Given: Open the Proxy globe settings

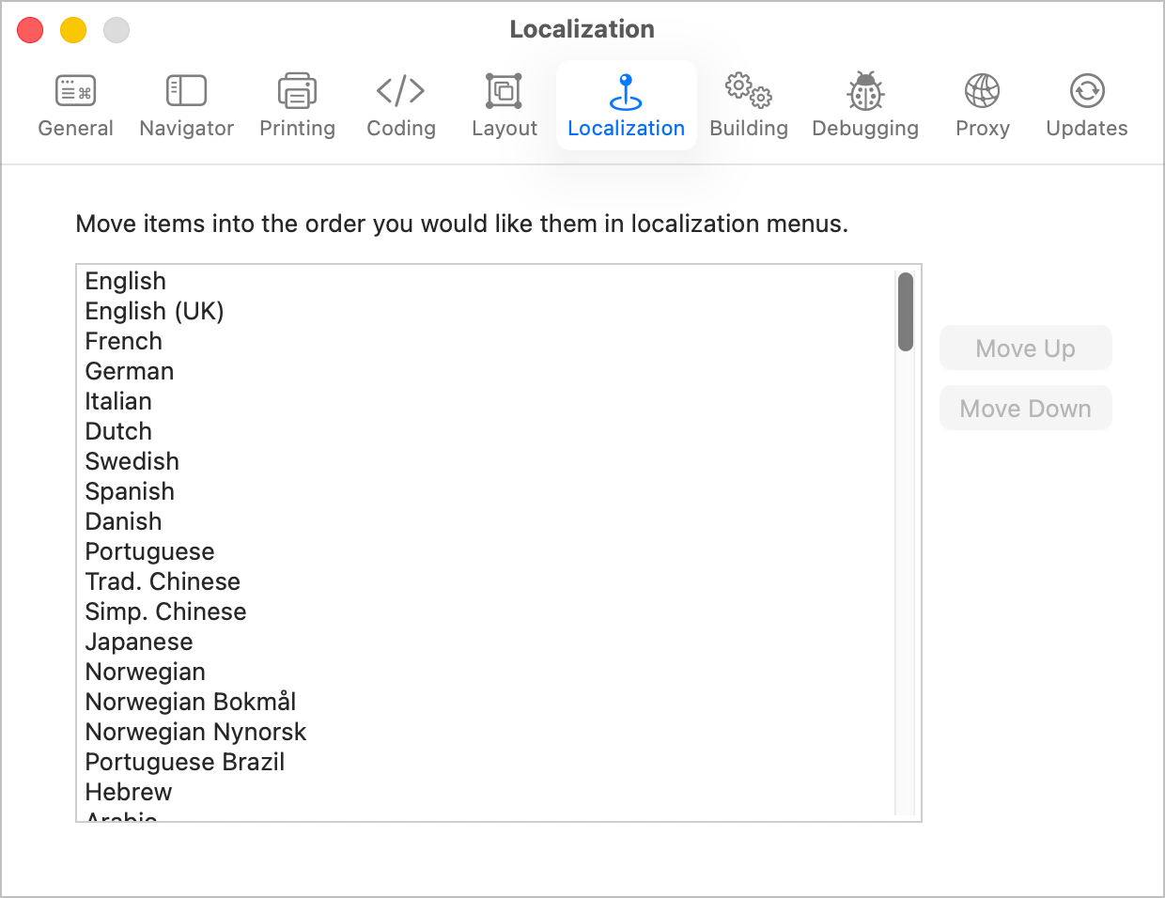Looking at the screenshot, I should (982, 103).
